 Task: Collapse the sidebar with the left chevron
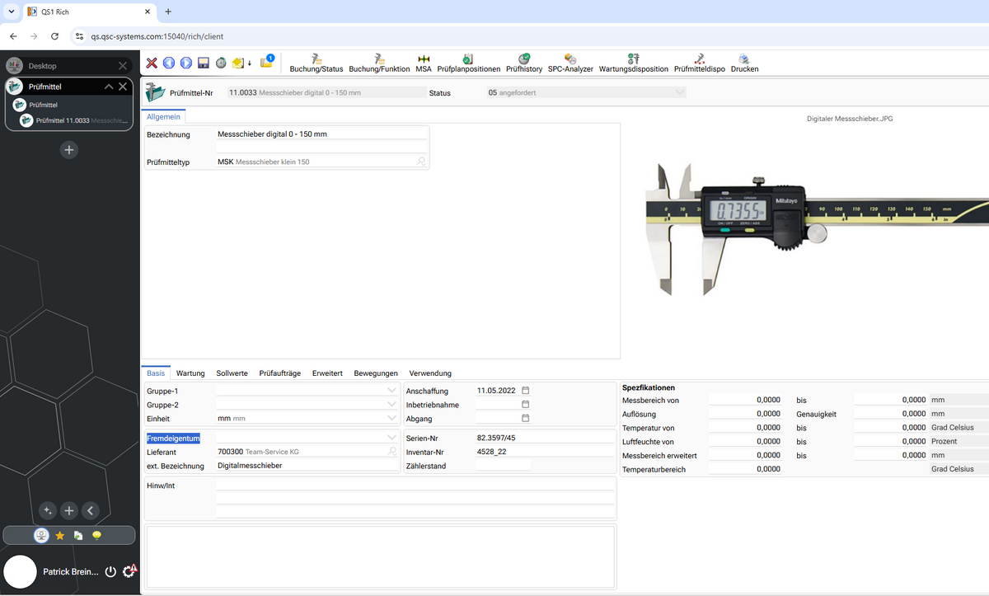(x=91, y=510)
